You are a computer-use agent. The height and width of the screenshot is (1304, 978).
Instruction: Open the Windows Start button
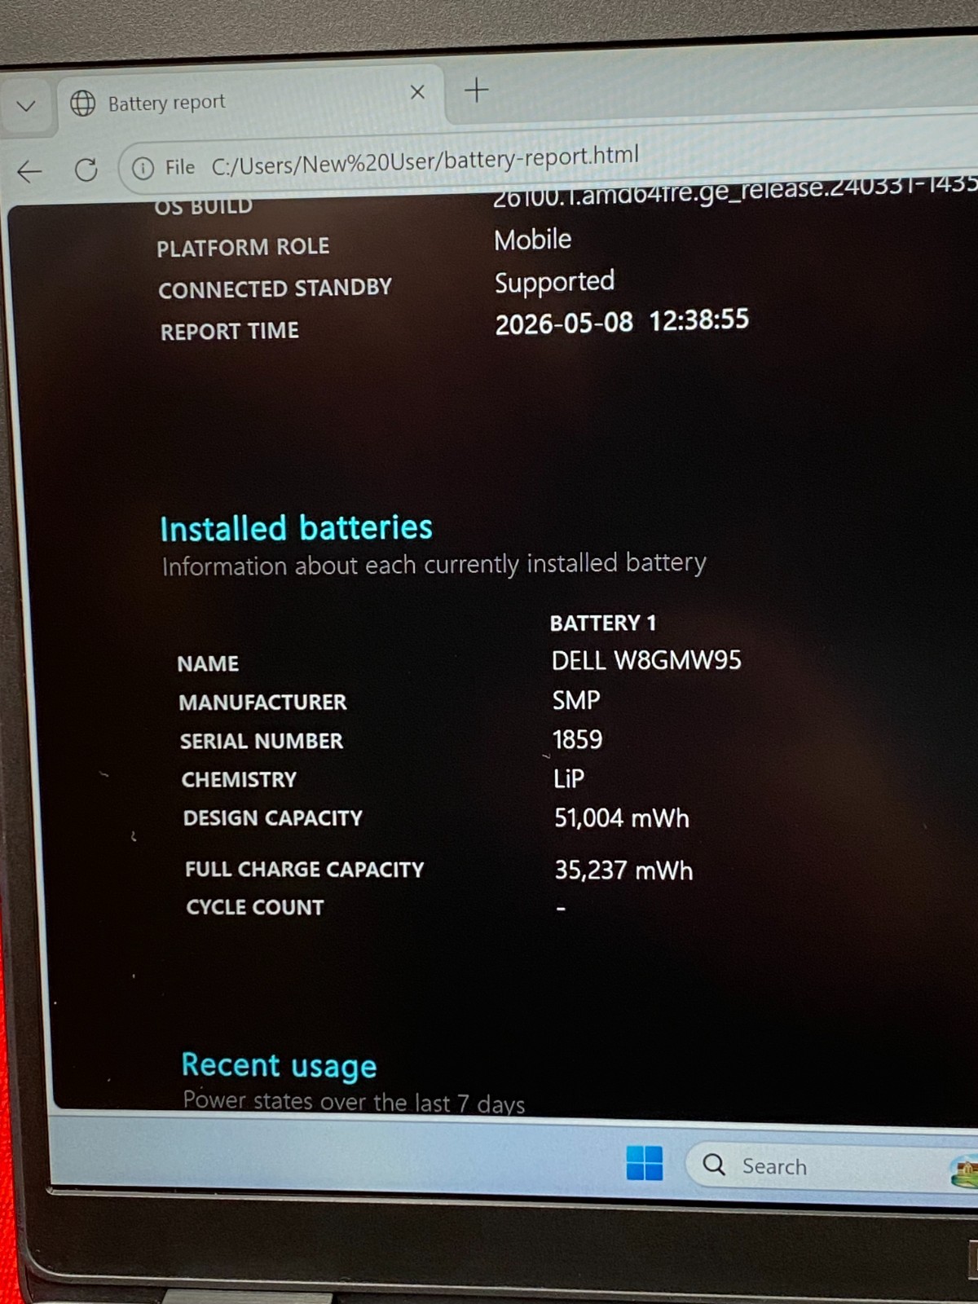pos(645,1162)
